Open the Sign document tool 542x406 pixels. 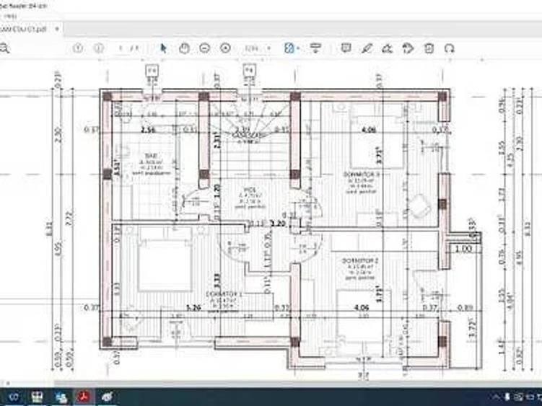point(387,48)
